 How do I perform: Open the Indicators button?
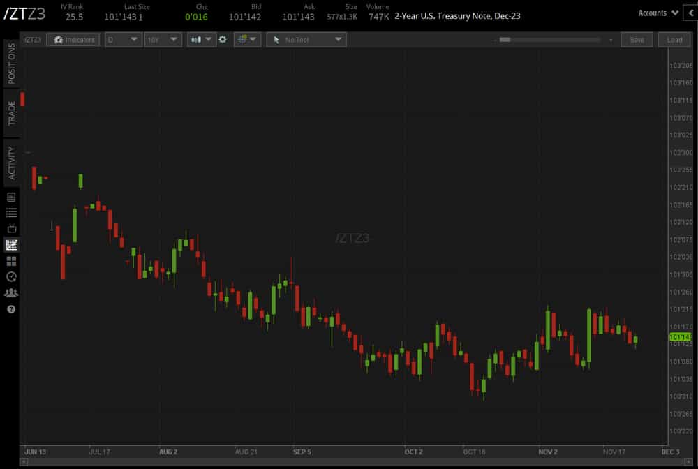pyautogui.click(x=73, y=40)
